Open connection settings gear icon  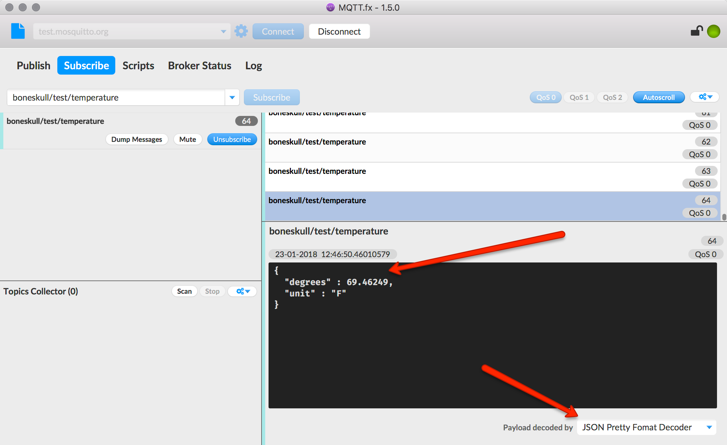(x=241, y=31)
